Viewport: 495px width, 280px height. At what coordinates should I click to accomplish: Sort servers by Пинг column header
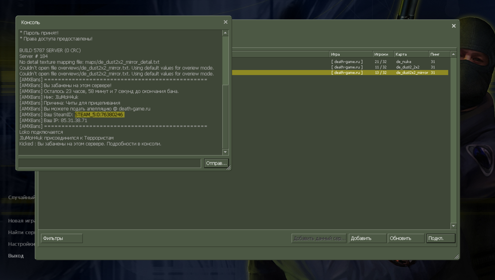[x=439, y=54]
